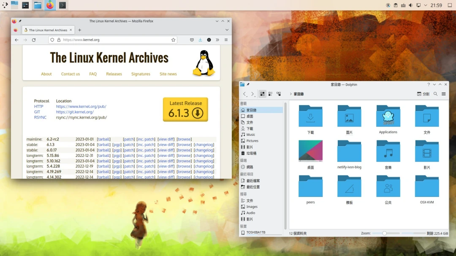This screenshot has width=456, height=256.
Task: Bookmark the page with the star icon
Action: click(173, 40)
